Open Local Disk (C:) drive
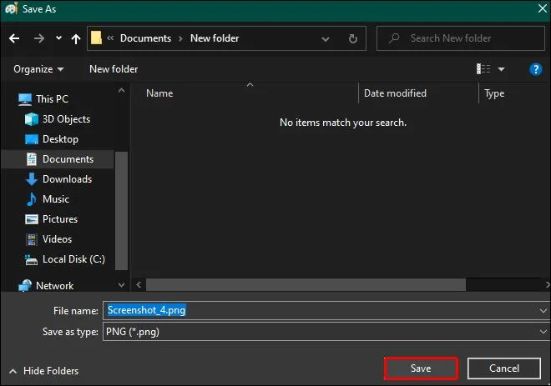551x386 pixels. coord(65,259)
